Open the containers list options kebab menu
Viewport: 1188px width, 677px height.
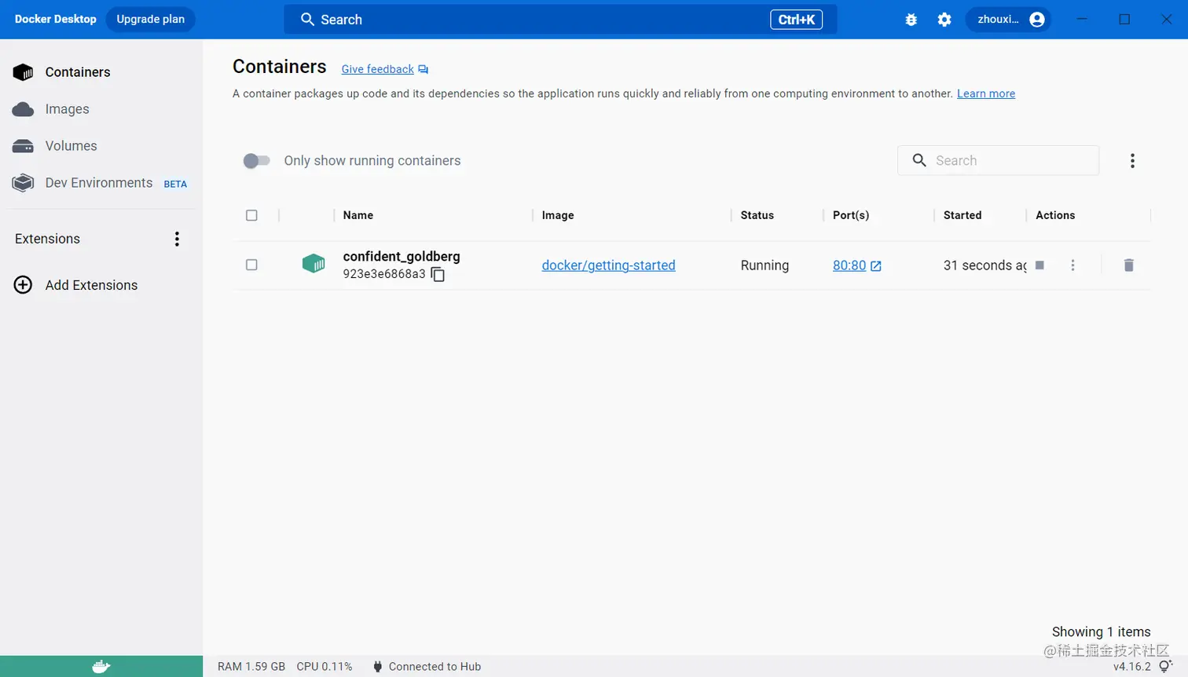tap(1132, 161)
